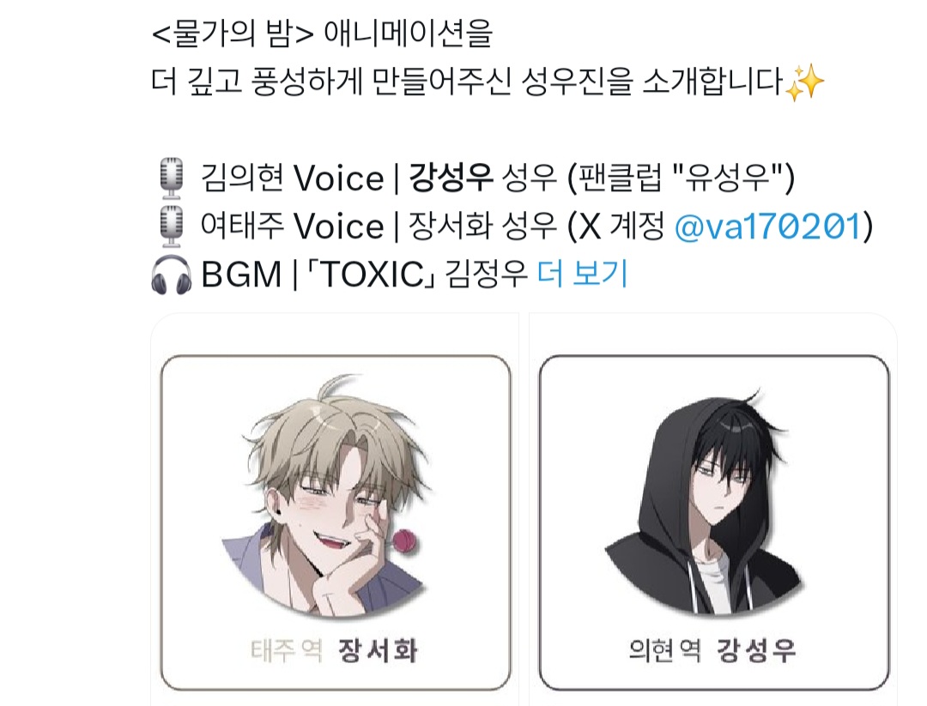The image size is (927, 706).
Task: Click the <물가의 밤> title text
Action: (233, 33)
